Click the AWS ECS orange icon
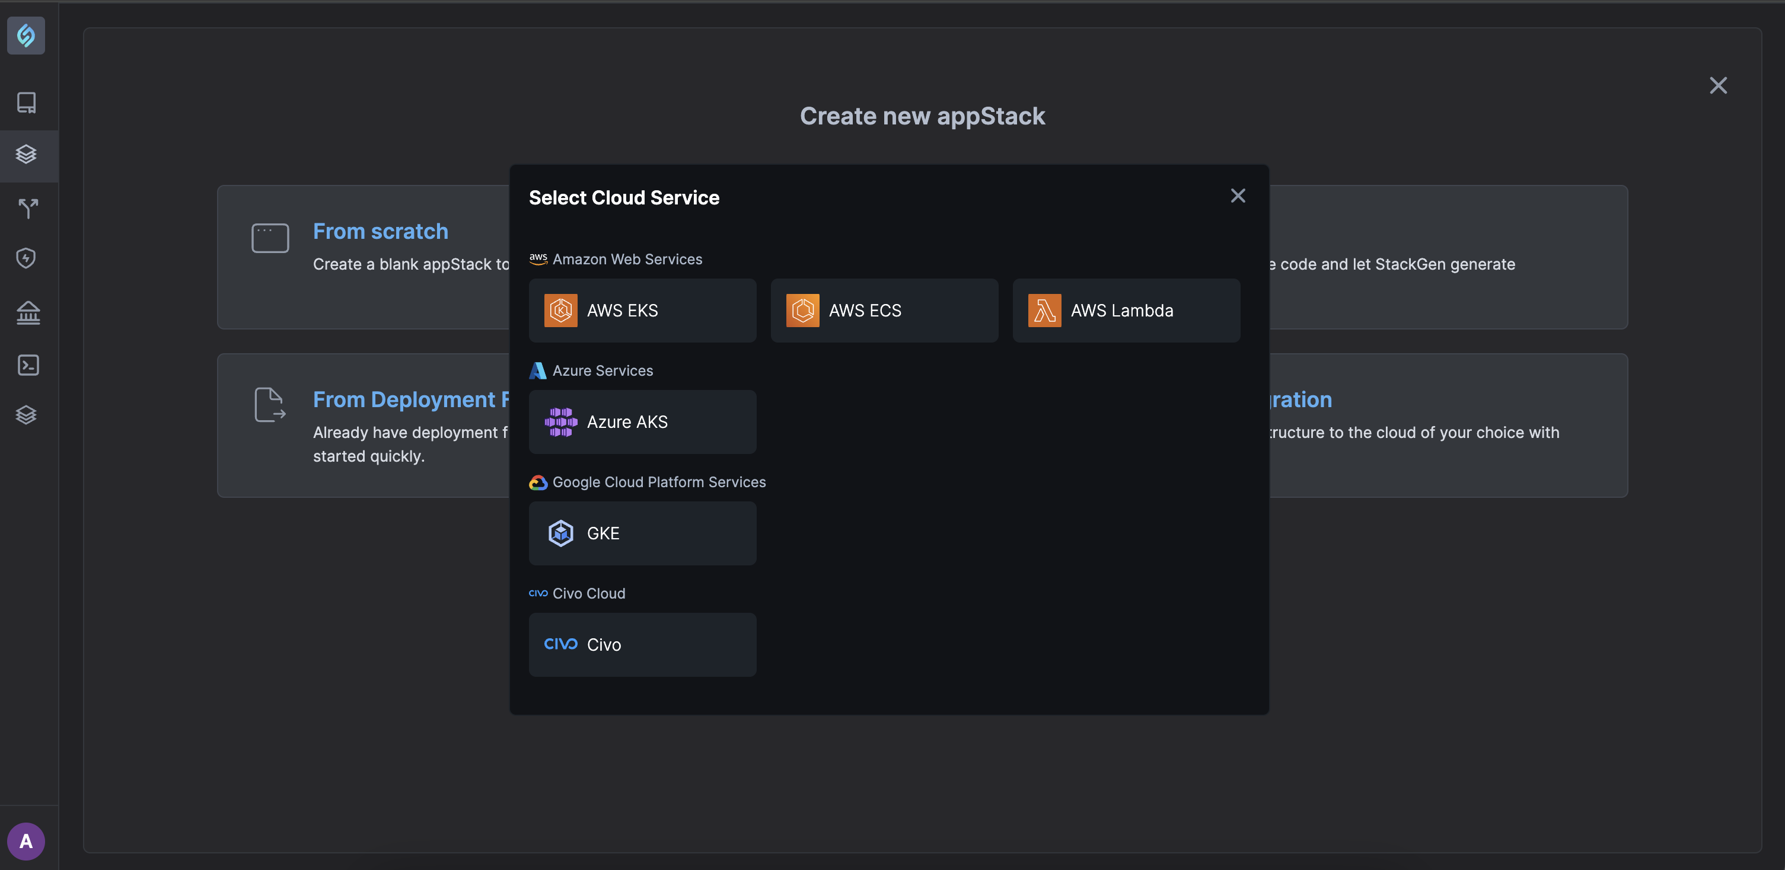 [802, 311]
